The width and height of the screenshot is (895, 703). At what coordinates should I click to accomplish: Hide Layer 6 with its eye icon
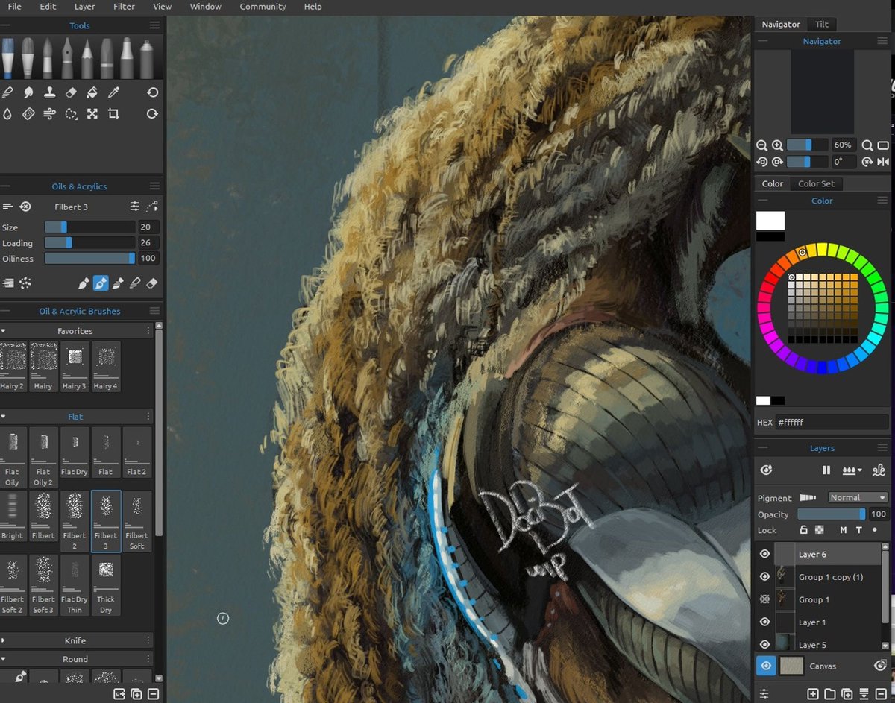coord(764,553)
